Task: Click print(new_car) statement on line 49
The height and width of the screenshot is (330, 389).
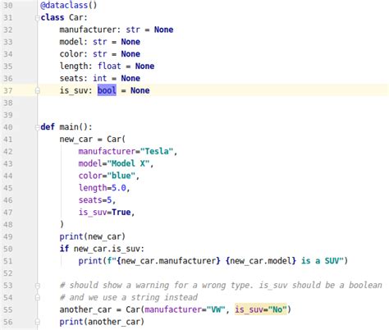Action: 93,236
